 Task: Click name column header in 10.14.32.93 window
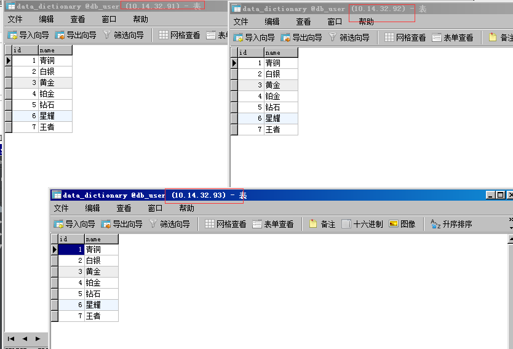coord(101,239)
